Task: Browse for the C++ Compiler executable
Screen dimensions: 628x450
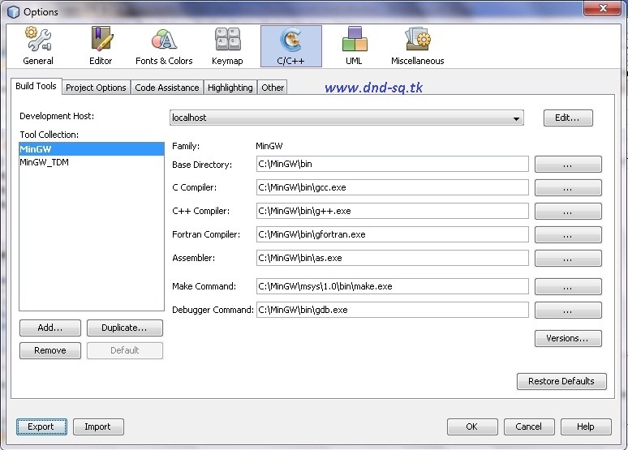Action: click(x=568, y=212)
